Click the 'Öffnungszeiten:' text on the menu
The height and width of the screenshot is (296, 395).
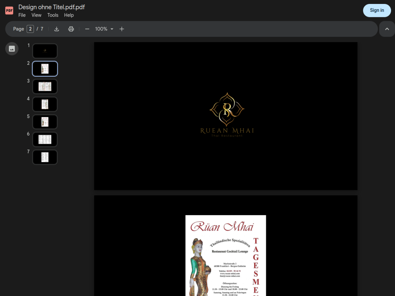(230, 283)
